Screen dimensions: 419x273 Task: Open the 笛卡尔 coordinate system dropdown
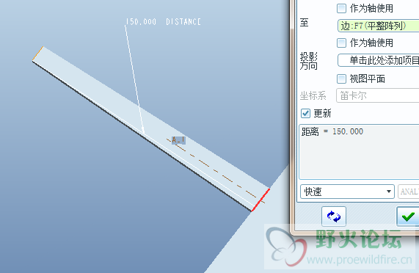(377, 95)
